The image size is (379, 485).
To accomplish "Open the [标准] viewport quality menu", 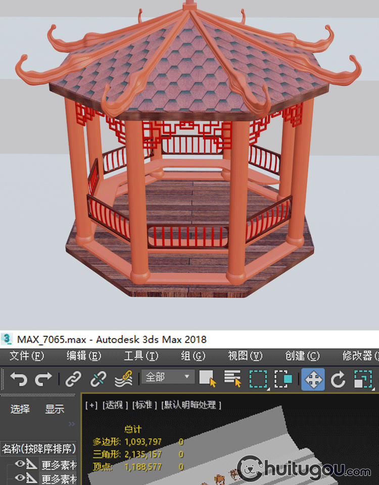I will click(144, 405).
